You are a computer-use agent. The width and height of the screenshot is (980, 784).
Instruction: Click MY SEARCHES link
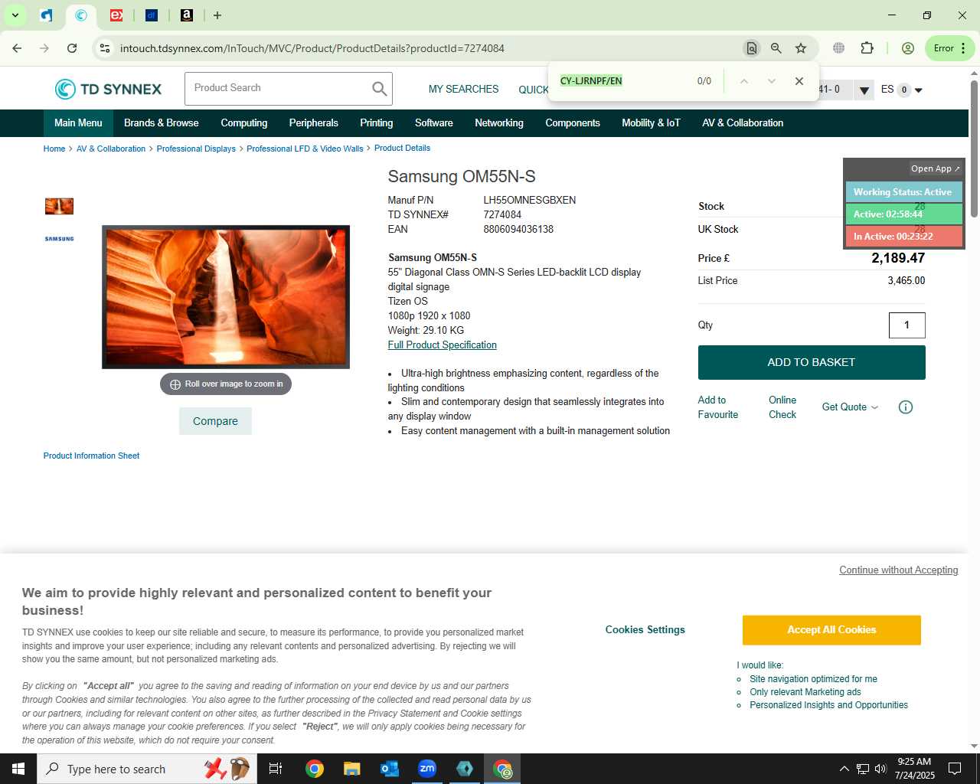click(463, 90)
